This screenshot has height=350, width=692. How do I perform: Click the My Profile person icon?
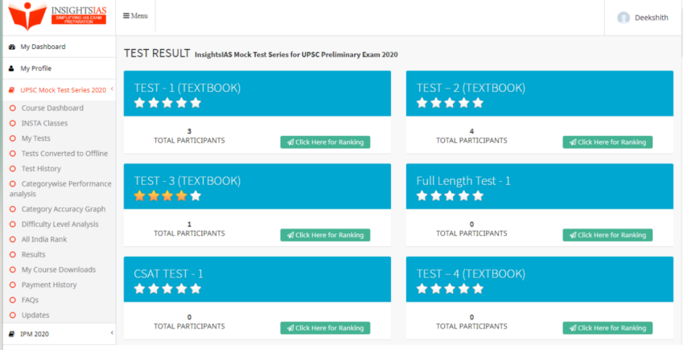point(11,68)
